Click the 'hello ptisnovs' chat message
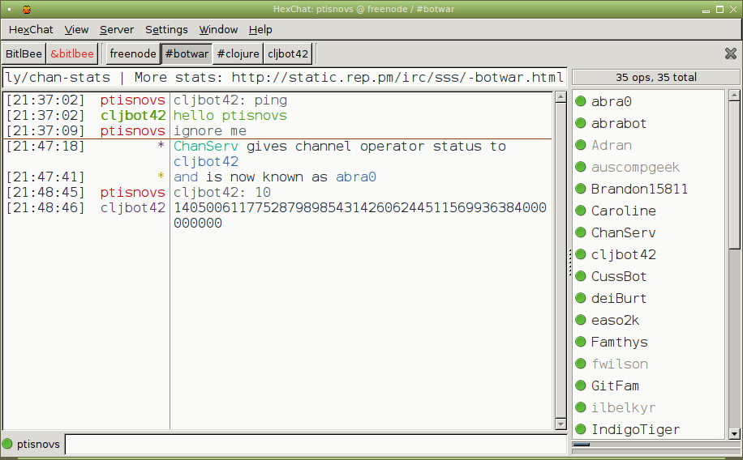 230,116
